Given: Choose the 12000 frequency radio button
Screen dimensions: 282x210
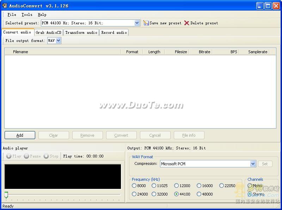Looking at the screenshot, I should [177, 186].
